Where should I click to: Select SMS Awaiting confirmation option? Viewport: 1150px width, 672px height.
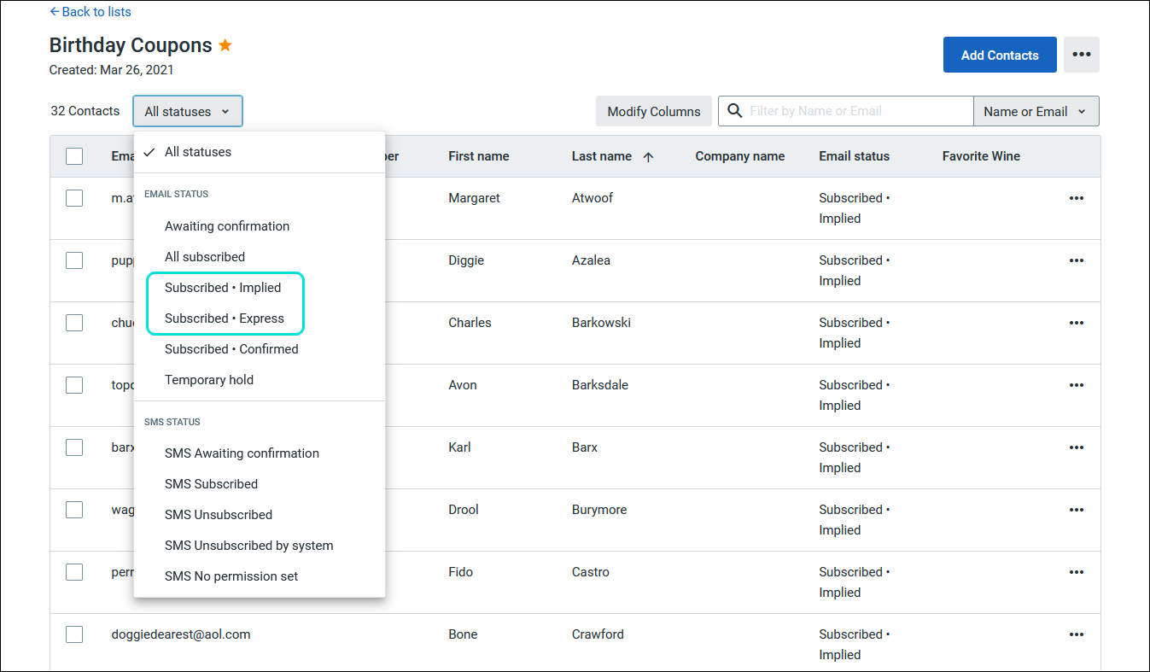(x=260, y=453)
